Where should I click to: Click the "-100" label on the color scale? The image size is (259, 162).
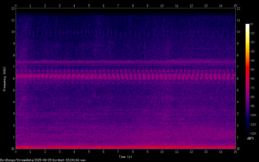(253, 115)
